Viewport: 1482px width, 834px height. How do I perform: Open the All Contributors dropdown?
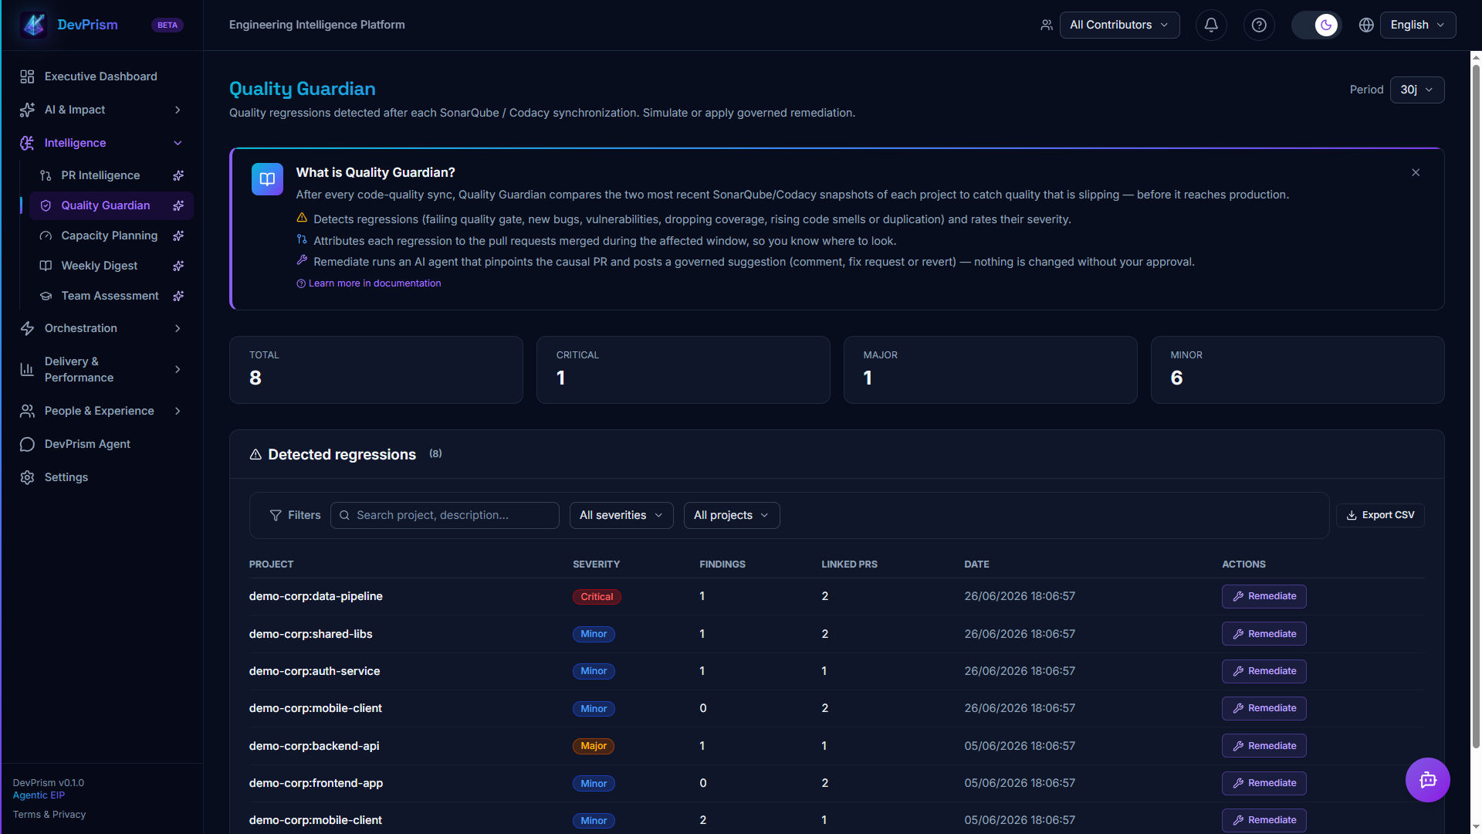1119,25
